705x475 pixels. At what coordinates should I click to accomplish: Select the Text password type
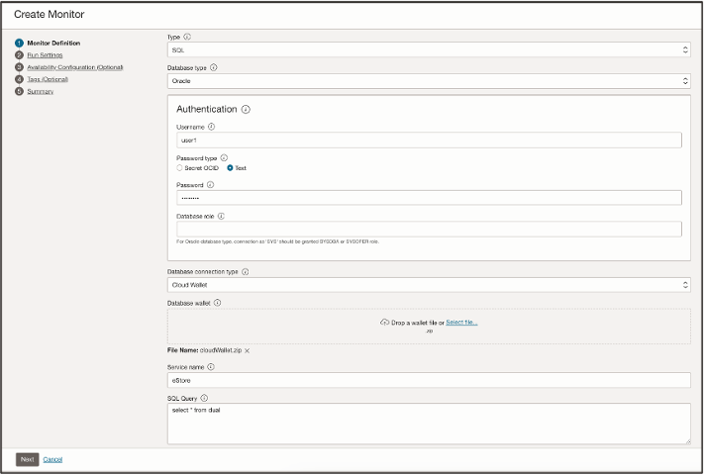click(x=231, y=168)
